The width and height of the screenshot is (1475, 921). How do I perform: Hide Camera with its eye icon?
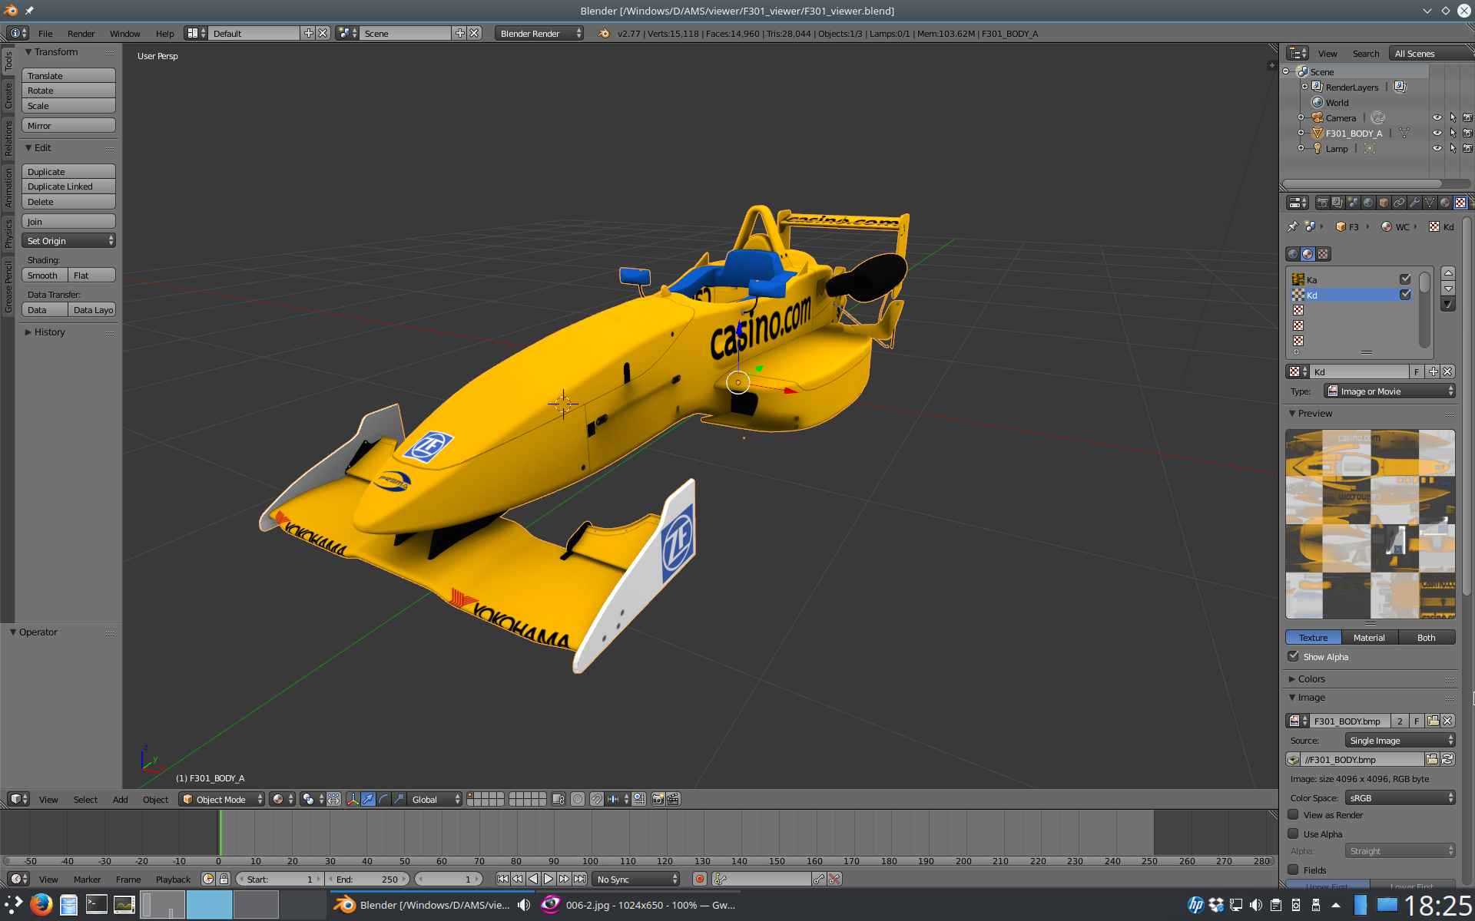pyautogui.click(x=1437, y=117)
